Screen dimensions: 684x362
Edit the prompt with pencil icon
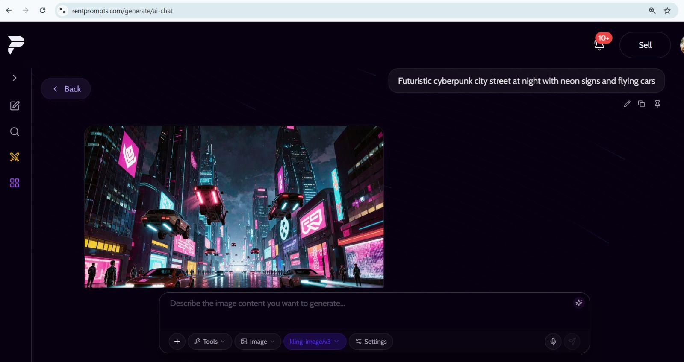point(627,104)
